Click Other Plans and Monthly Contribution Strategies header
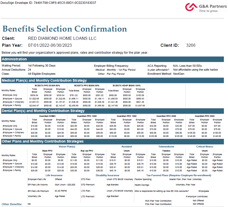The image size is (228, 207). [x=113, y=141]
